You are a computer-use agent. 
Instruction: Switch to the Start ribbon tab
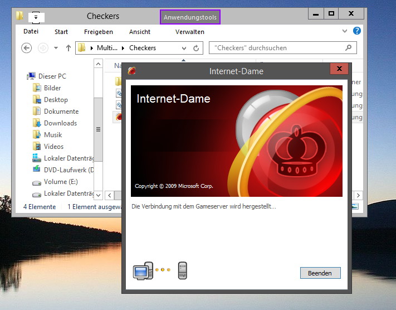point(61,32)
